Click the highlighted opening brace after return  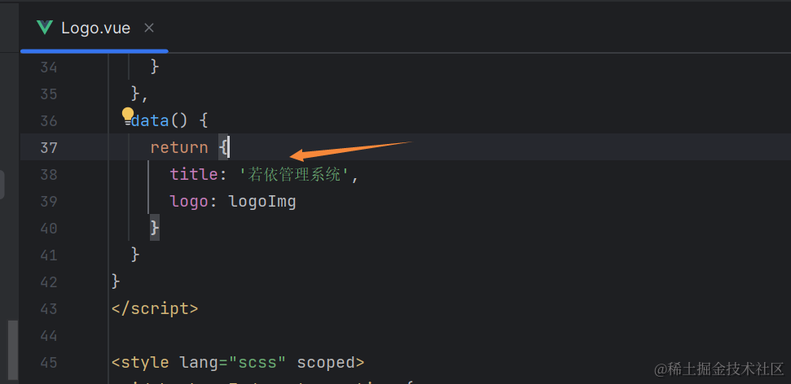223,147
